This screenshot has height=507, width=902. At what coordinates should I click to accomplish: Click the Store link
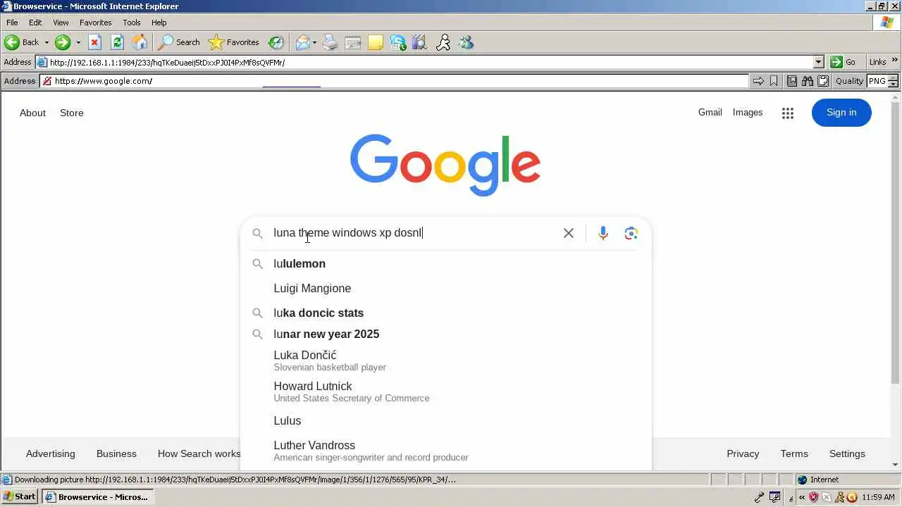[72, 113]
